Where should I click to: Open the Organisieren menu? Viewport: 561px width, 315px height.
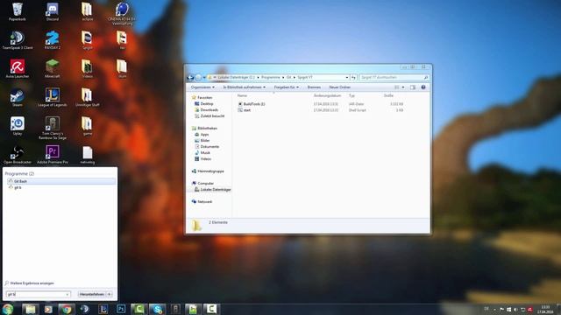(x=202, y=87)
